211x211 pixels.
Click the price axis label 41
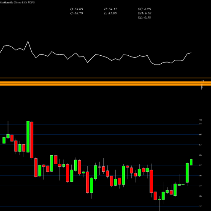click(x=200, y=186)
